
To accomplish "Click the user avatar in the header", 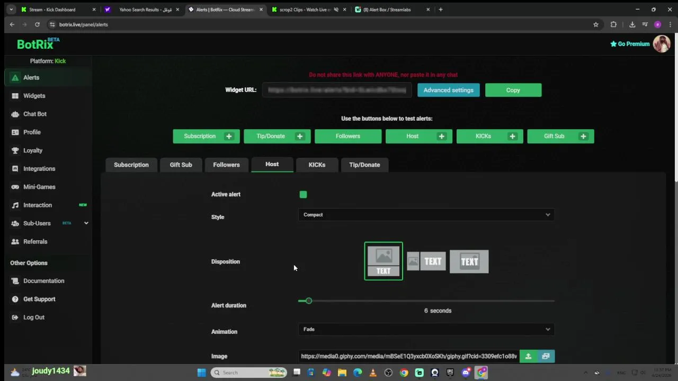I will click(662, 44).
